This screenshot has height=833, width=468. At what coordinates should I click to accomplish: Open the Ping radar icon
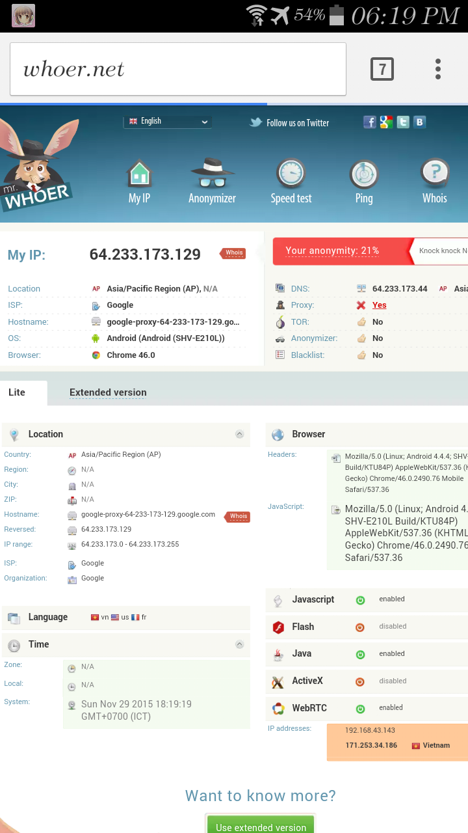[x=364, y=174]
